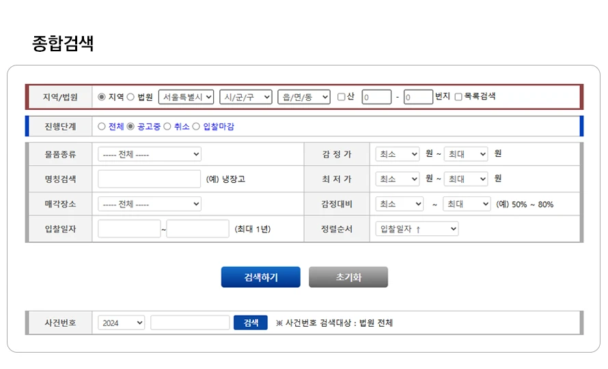
Task: Open the 읍/면/동 dropdown
Action: click(304, 97)
